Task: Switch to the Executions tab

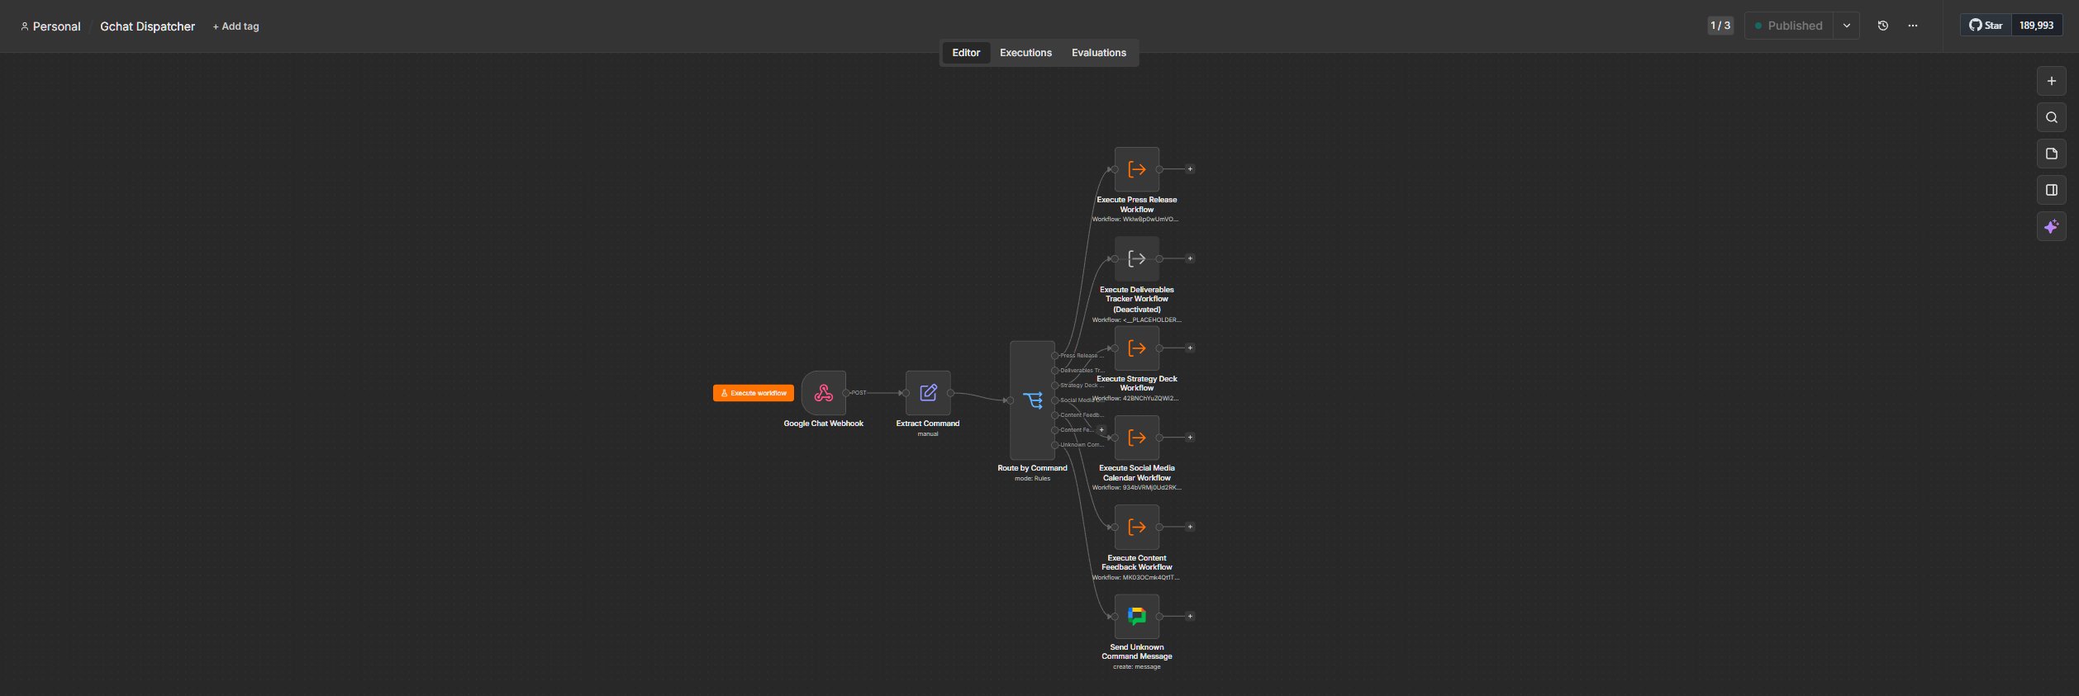Action: (x=1025, y=53)
